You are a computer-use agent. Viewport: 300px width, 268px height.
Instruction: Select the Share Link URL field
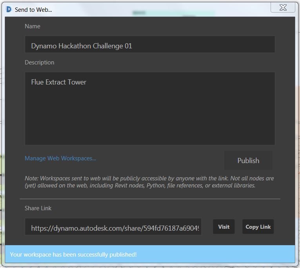[113, 227]
